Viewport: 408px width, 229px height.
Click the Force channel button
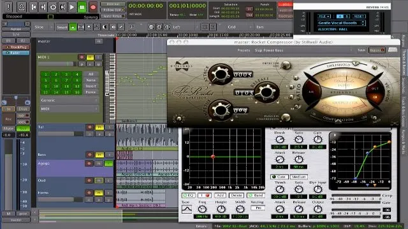(x=91, y=92)
